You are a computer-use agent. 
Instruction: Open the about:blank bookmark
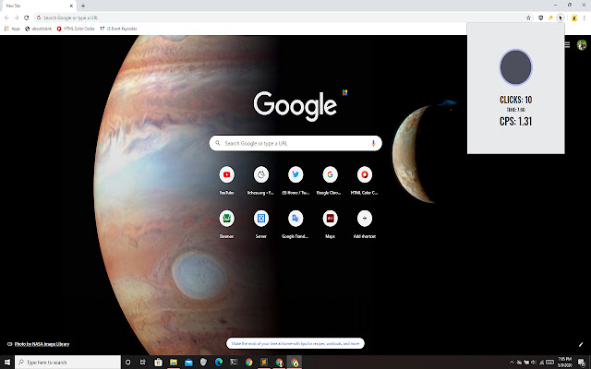coord(39,29)
